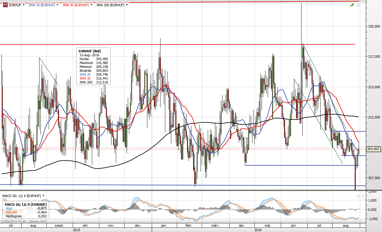382x232 pixels.
Task: Open the SMA 30 (EURHUF) dropdown arrow
Action: (91, 5)
